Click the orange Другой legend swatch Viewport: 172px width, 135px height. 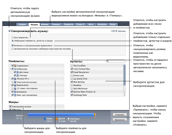(57, 119)
